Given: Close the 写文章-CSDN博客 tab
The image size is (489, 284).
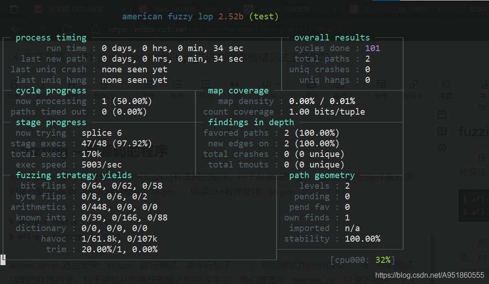Looking at the screenshot, I should click(123, 9).
